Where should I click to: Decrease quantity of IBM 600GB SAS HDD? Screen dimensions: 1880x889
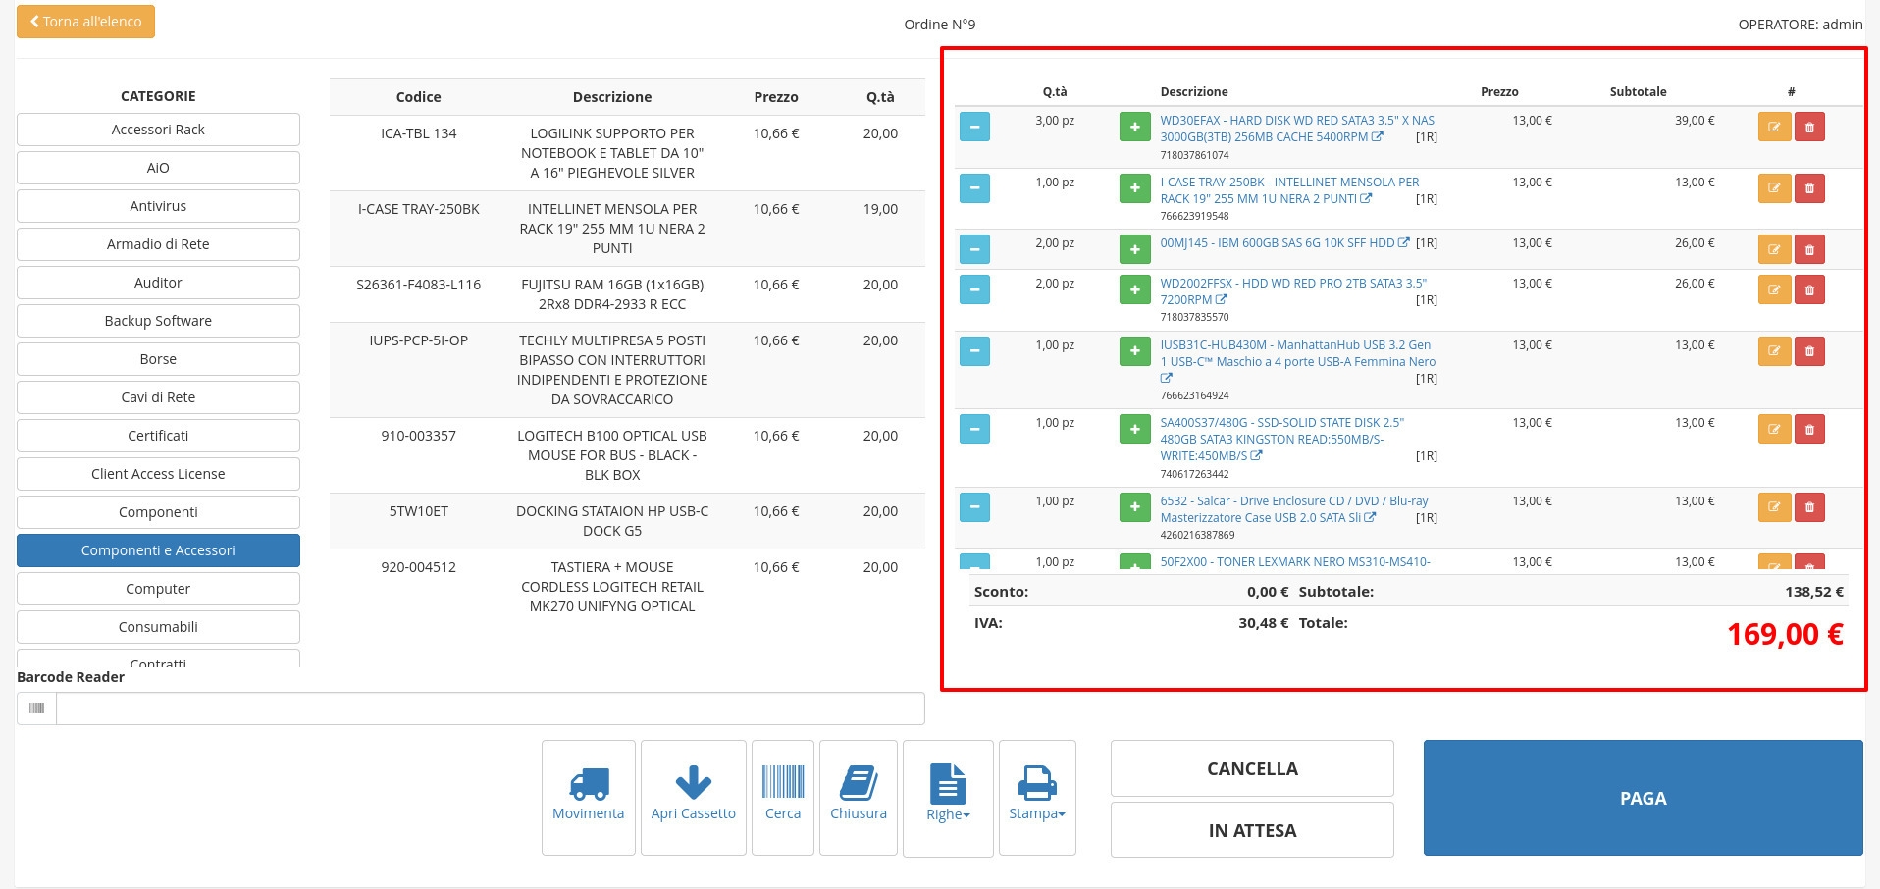pyautogui.click(x=974, y=249)
